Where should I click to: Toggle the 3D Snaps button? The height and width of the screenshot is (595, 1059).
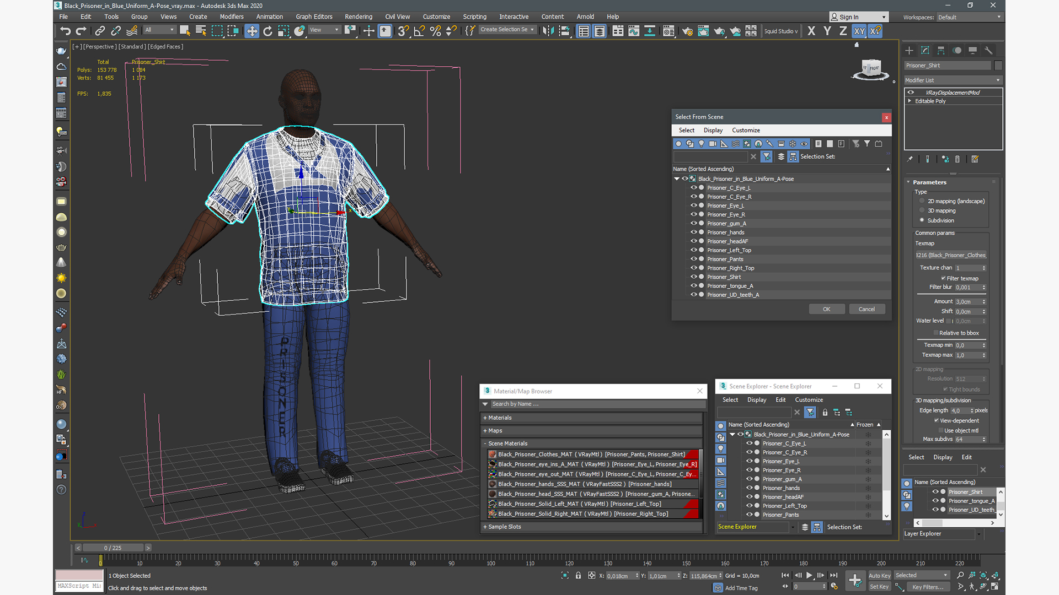pyautogui.click(x=403, y=31)
